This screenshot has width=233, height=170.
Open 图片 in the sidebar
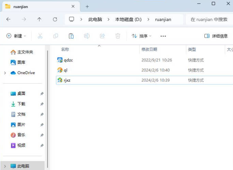click(18, 125)
